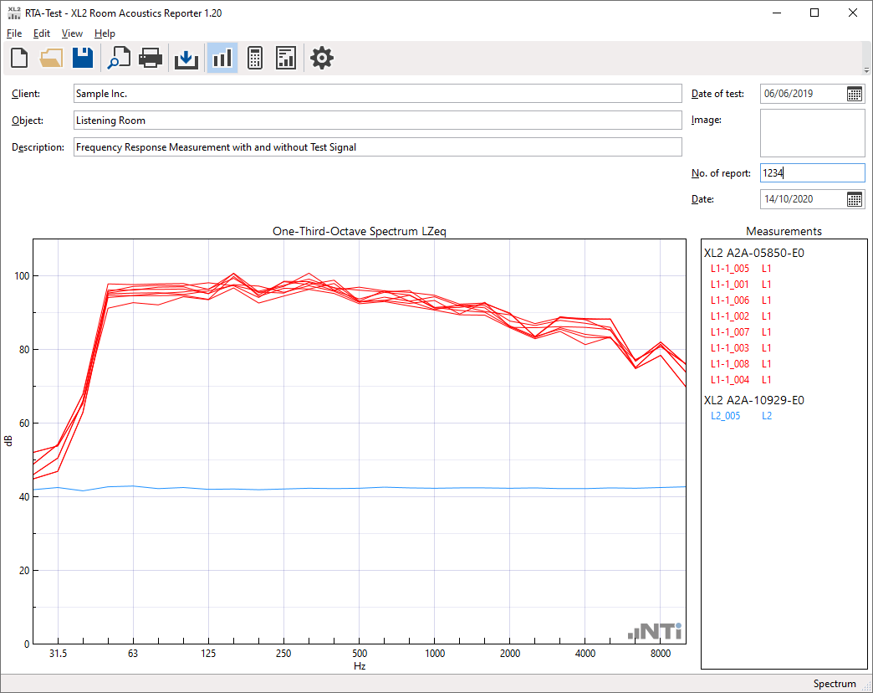Open the File menu
This screenshot has height=693, width=873.
14,33
